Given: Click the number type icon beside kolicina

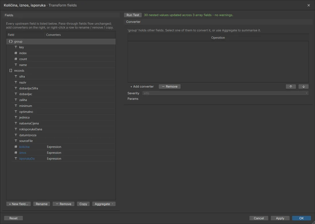Looking at the screenshot, I should pyautogui.click(x=16, y=147).
